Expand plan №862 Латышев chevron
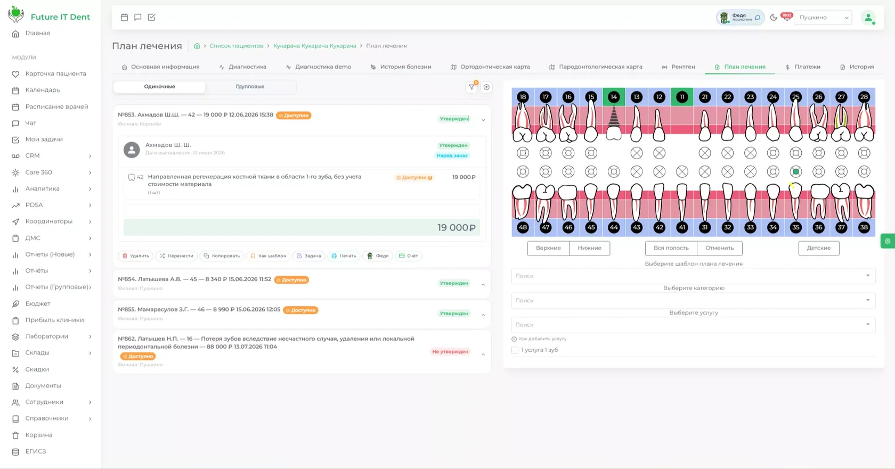Screen dimensions: 895x469 coord(483,355)
